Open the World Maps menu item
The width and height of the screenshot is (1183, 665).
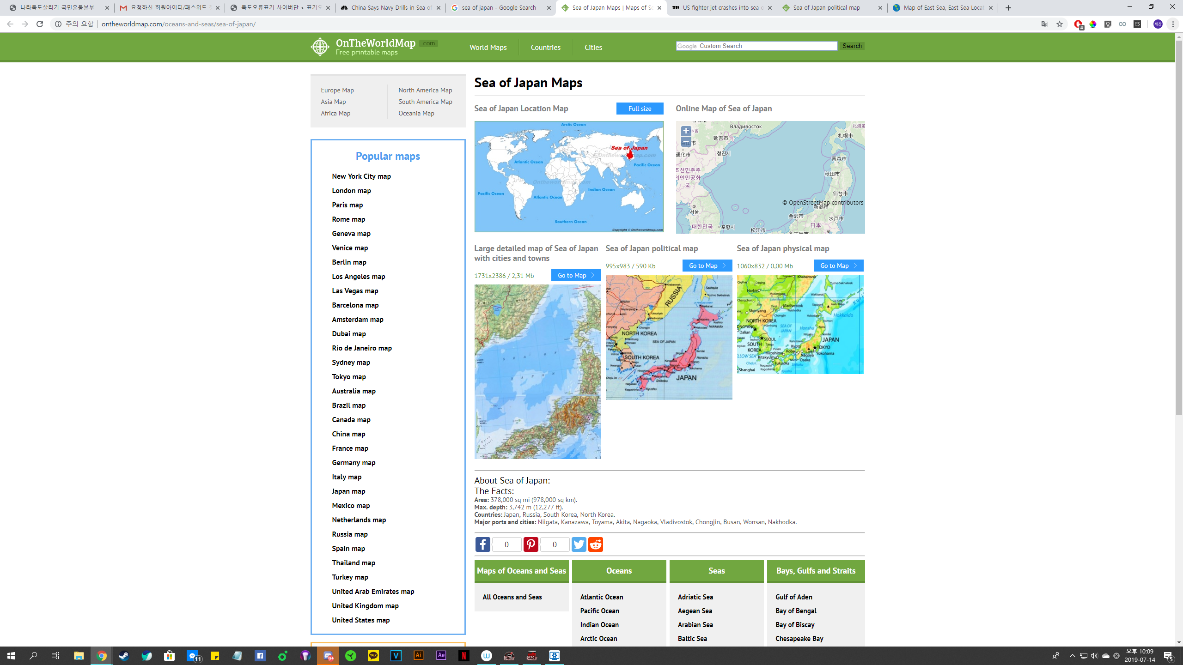coord(488,47)
